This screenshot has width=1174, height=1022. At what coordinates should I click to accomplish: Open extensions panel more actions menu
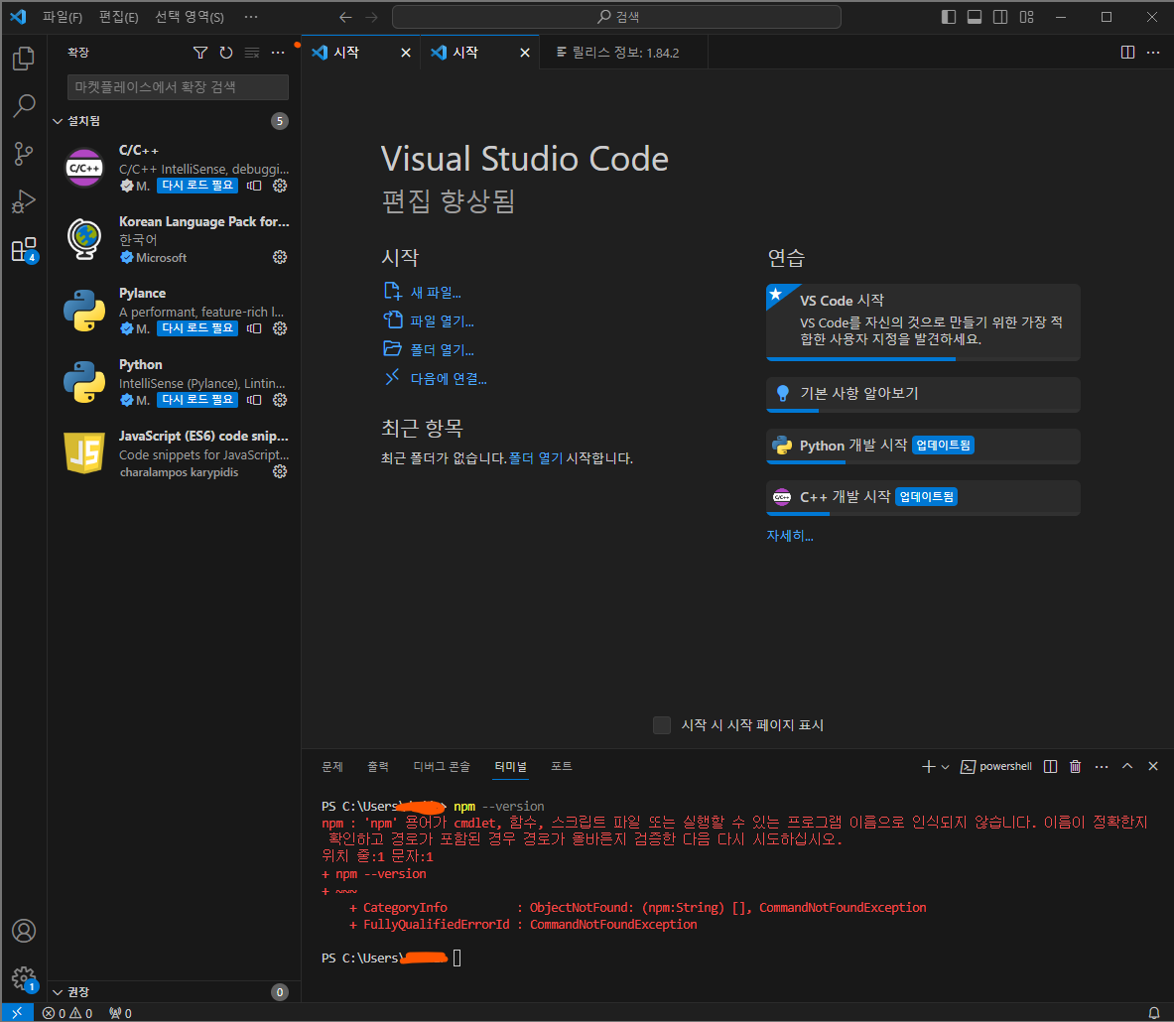(x=278, y=53)
